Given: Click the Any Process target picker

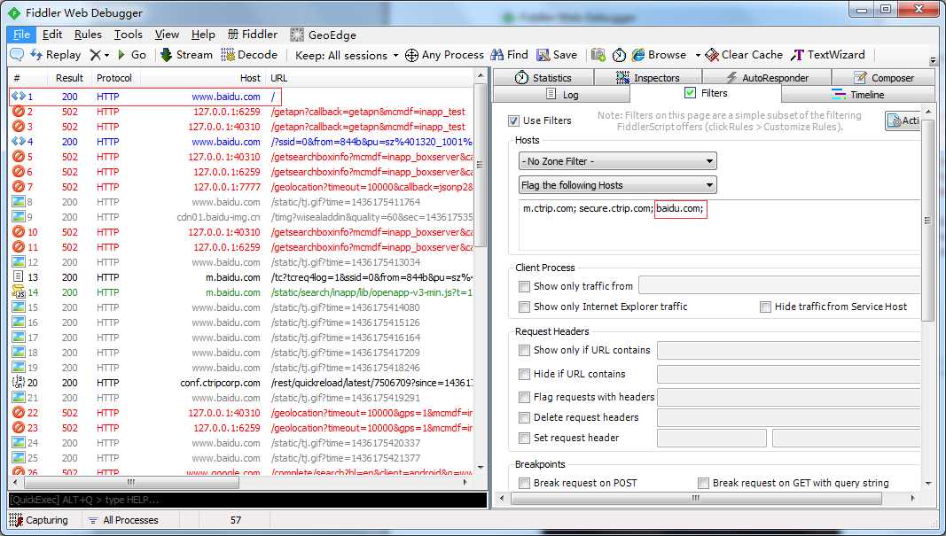Looking at the screenshot, I should tap(444, 55).
